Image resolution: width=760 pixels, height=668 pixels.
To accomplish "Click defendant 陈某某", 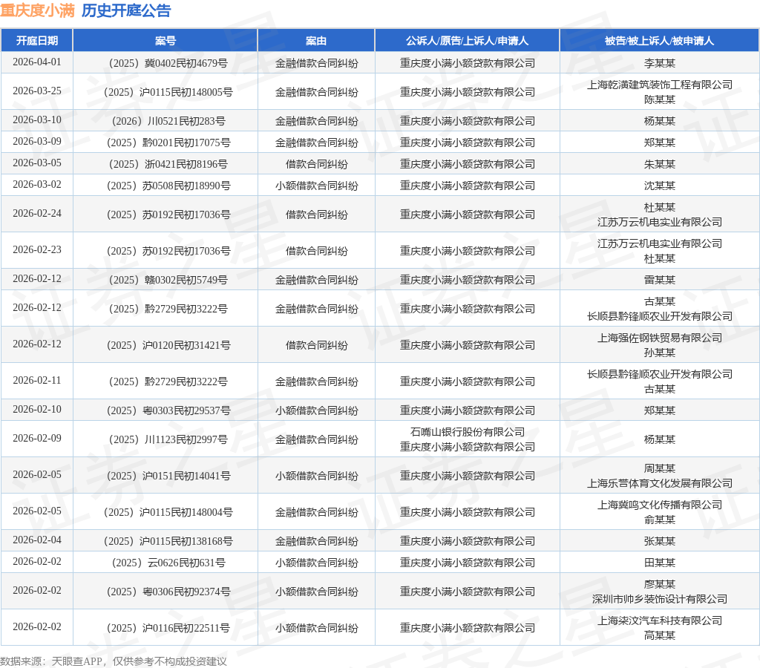I will coord(659,99).
